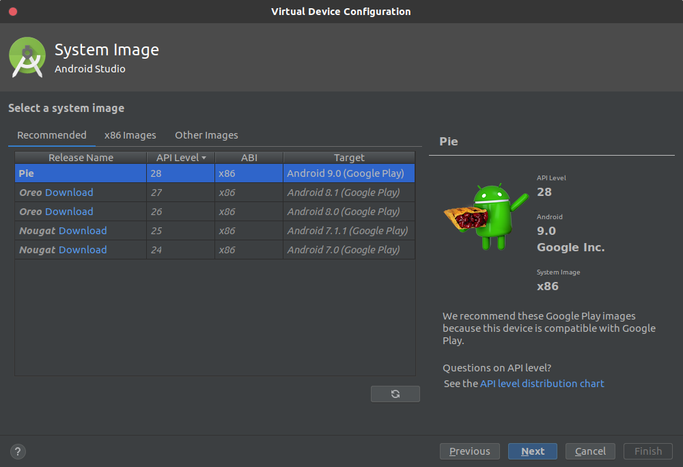The image size is (683, 467).
Task: Click the Android Studio logo icon
Action: (x=27, y=57)
